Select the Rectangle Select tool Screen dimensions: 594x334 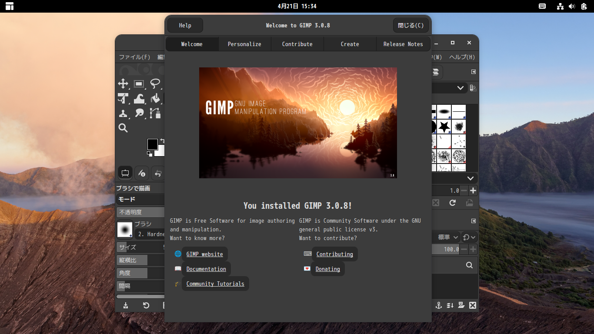tap(139, 84)
